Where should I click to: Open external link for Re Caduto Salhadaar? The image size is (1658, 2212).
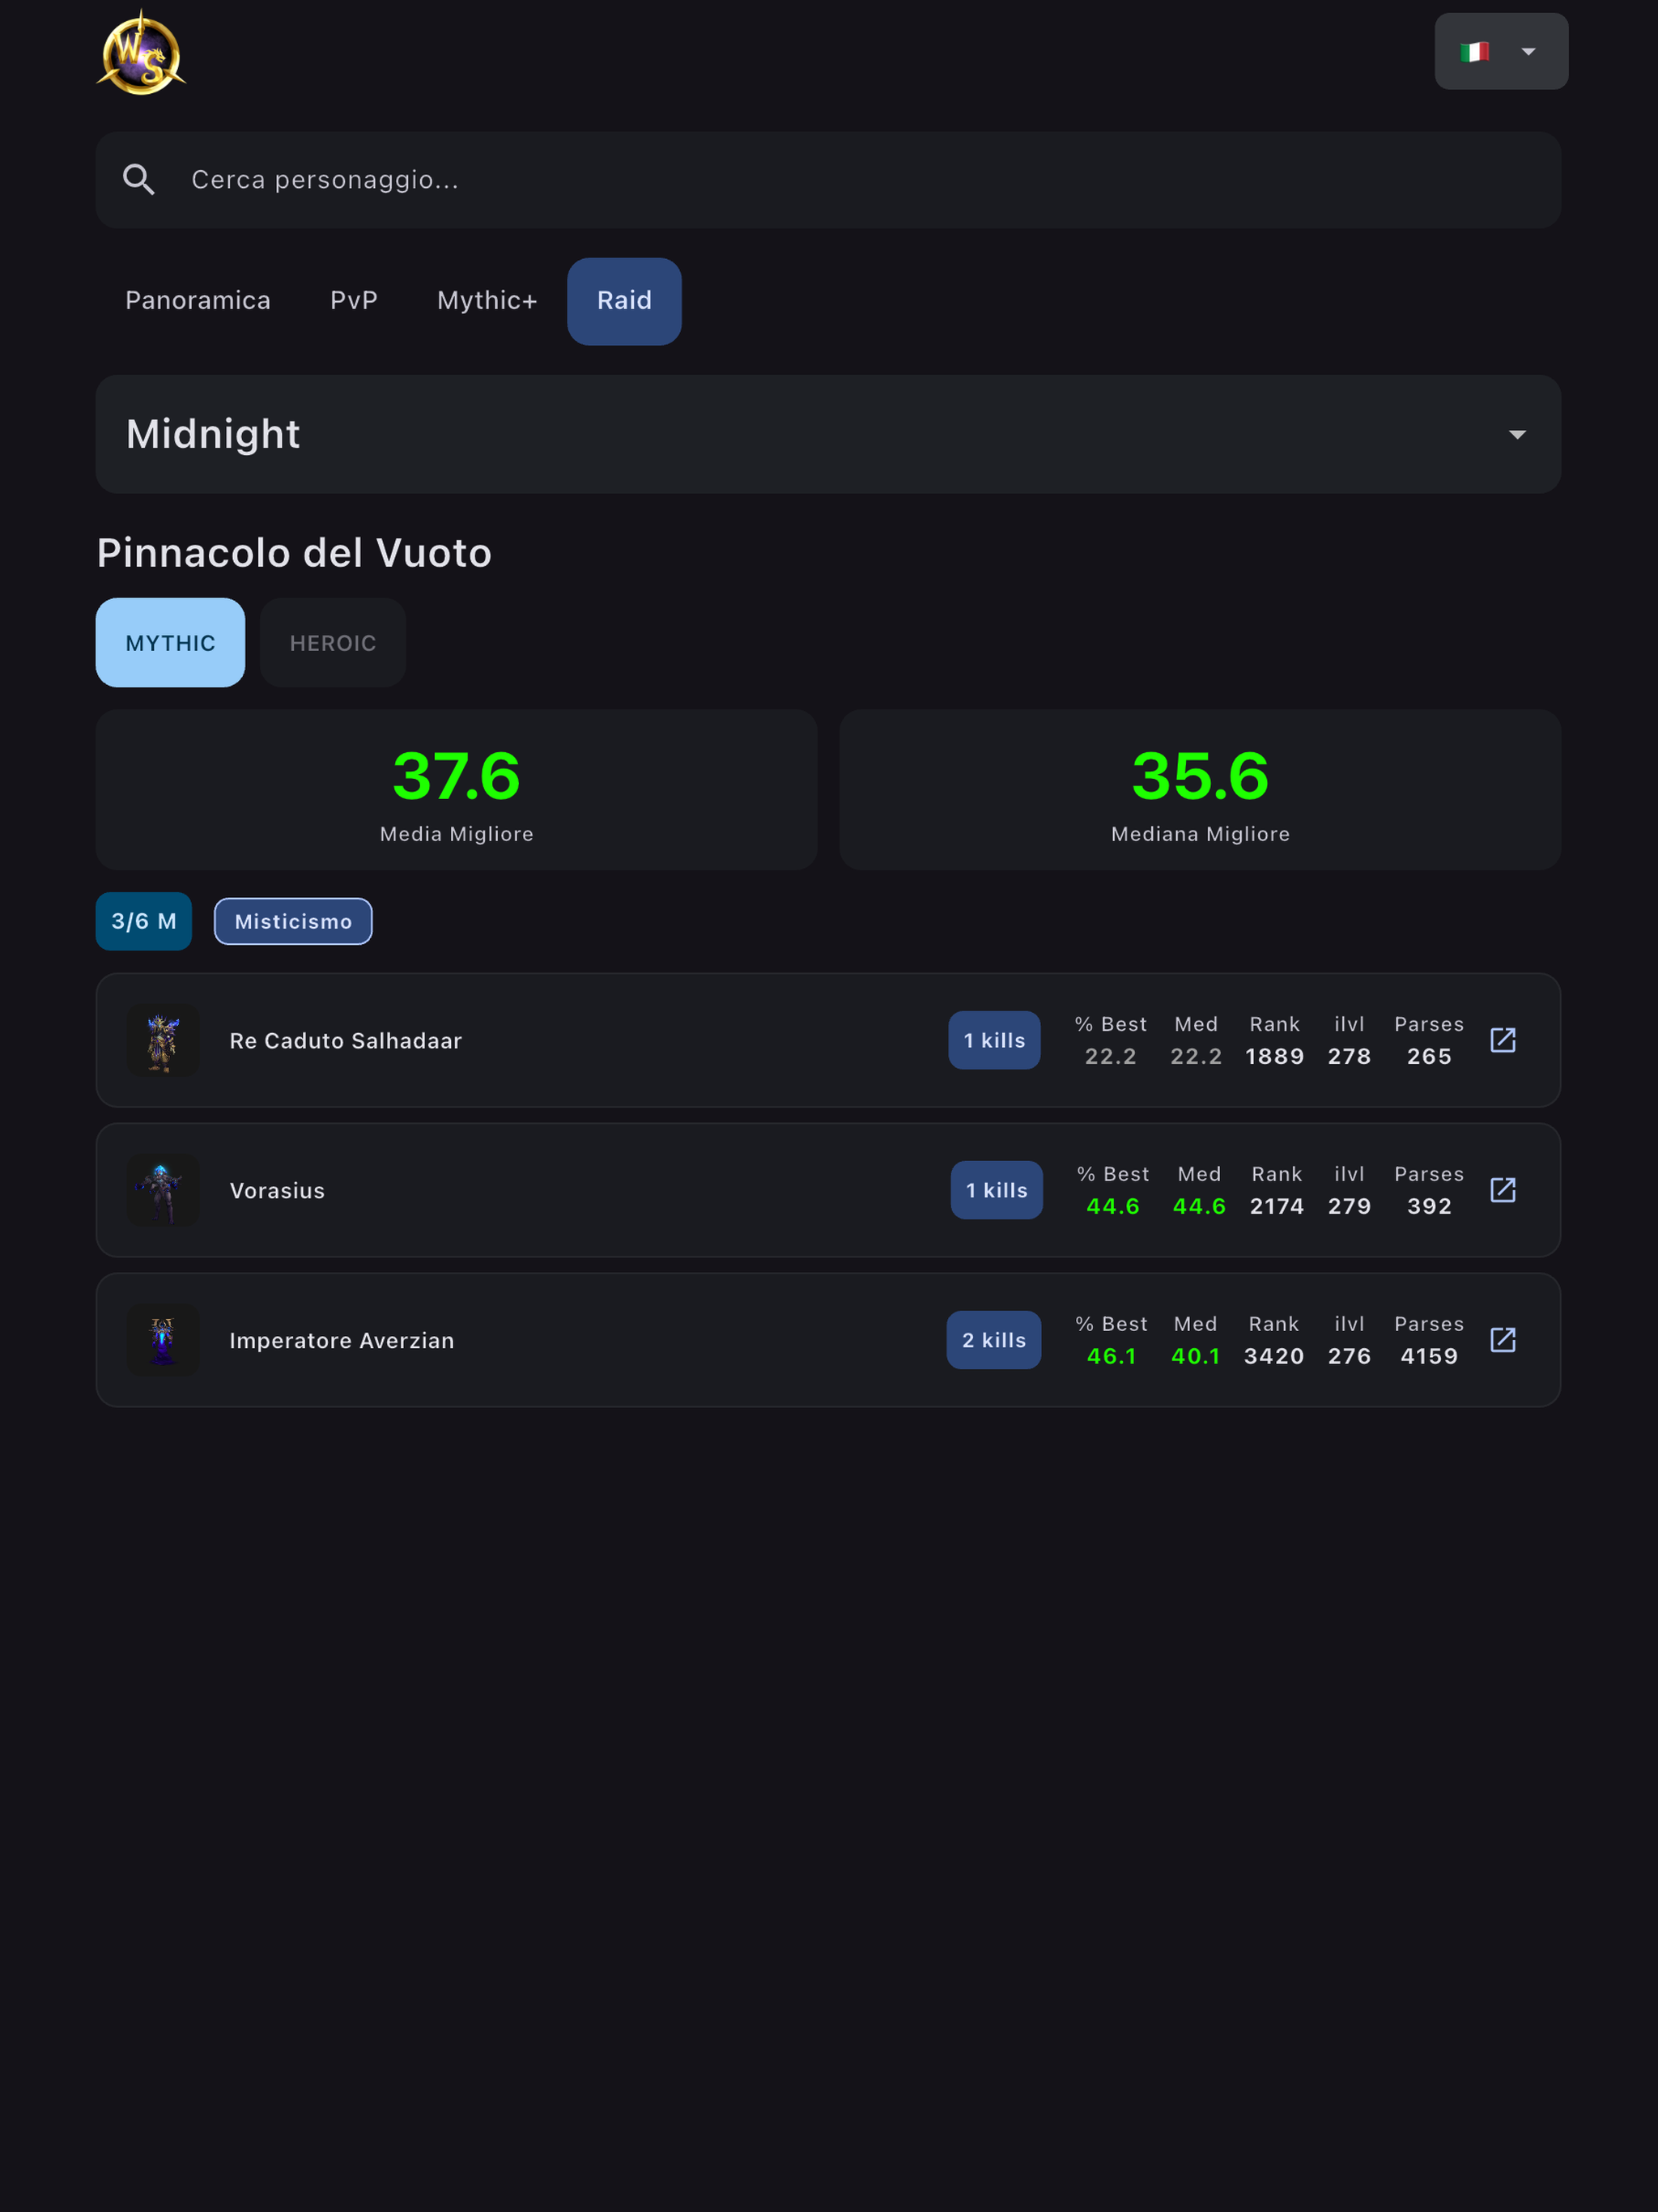pyautogui.click(x=1502, y=1040)
